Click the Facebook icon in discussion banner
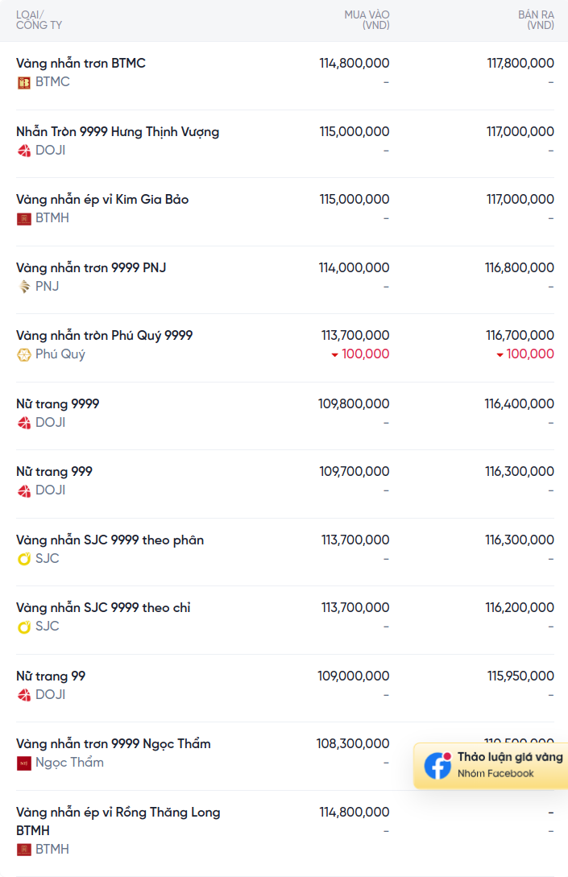Screen dimensions: 568x877 437,766
